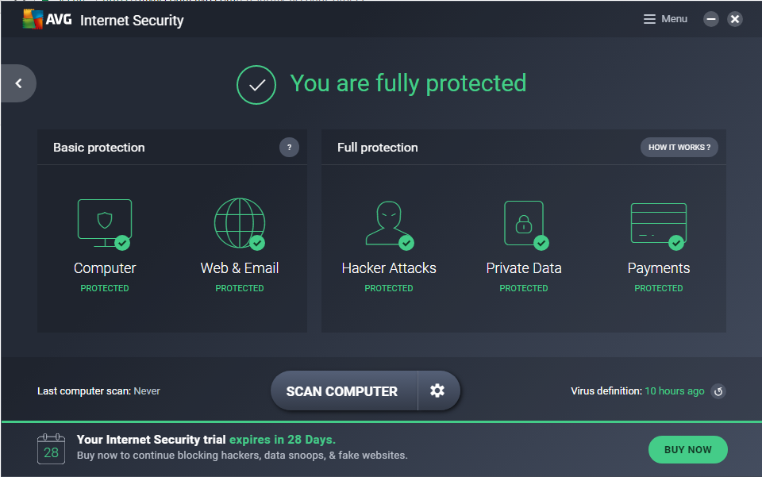The width and height of the screenshot is (762, 477).
Task: Click the Last computer scan status text
Action: tap(98, 391)
